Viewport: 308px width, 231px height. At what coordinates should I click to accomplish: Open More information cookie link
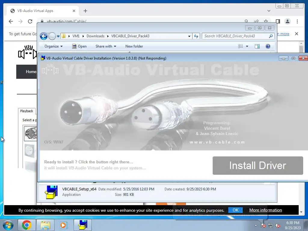coord(266,210)
